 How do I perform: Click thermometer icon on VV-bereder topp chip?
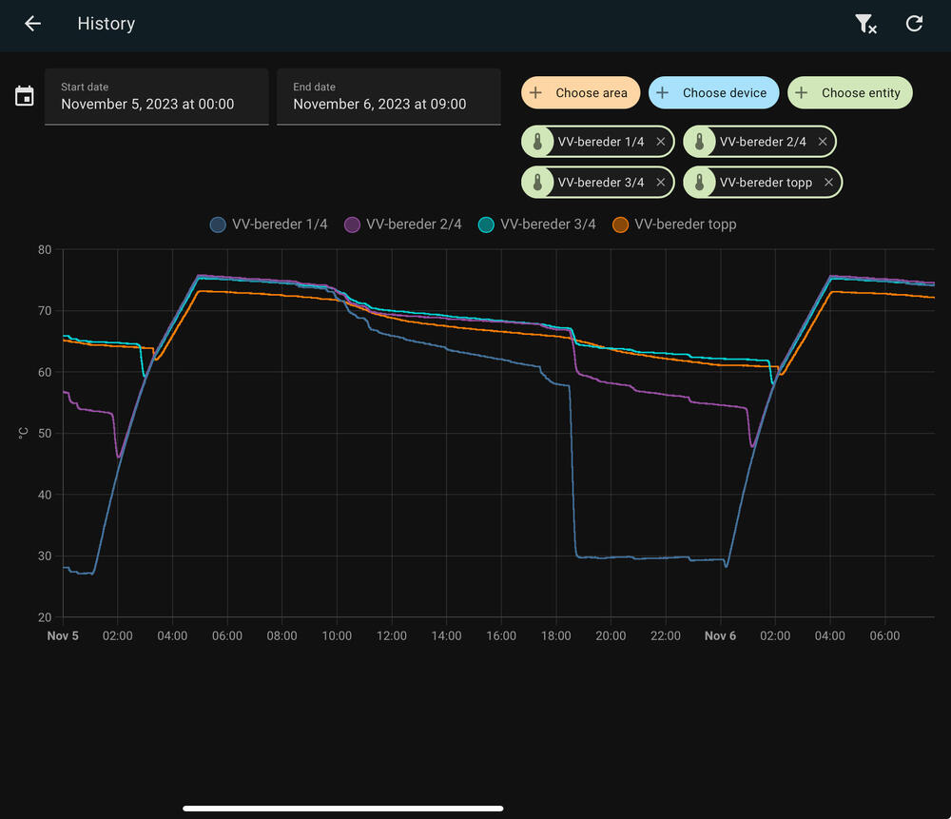click(x=700, y=182)
